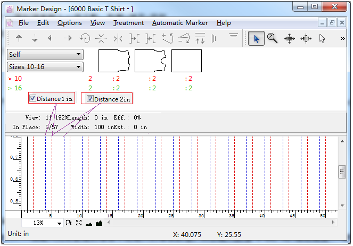Select the arrow pointer tool
The width and height of the screenshot is (353, 246).
tap(256, 39)
